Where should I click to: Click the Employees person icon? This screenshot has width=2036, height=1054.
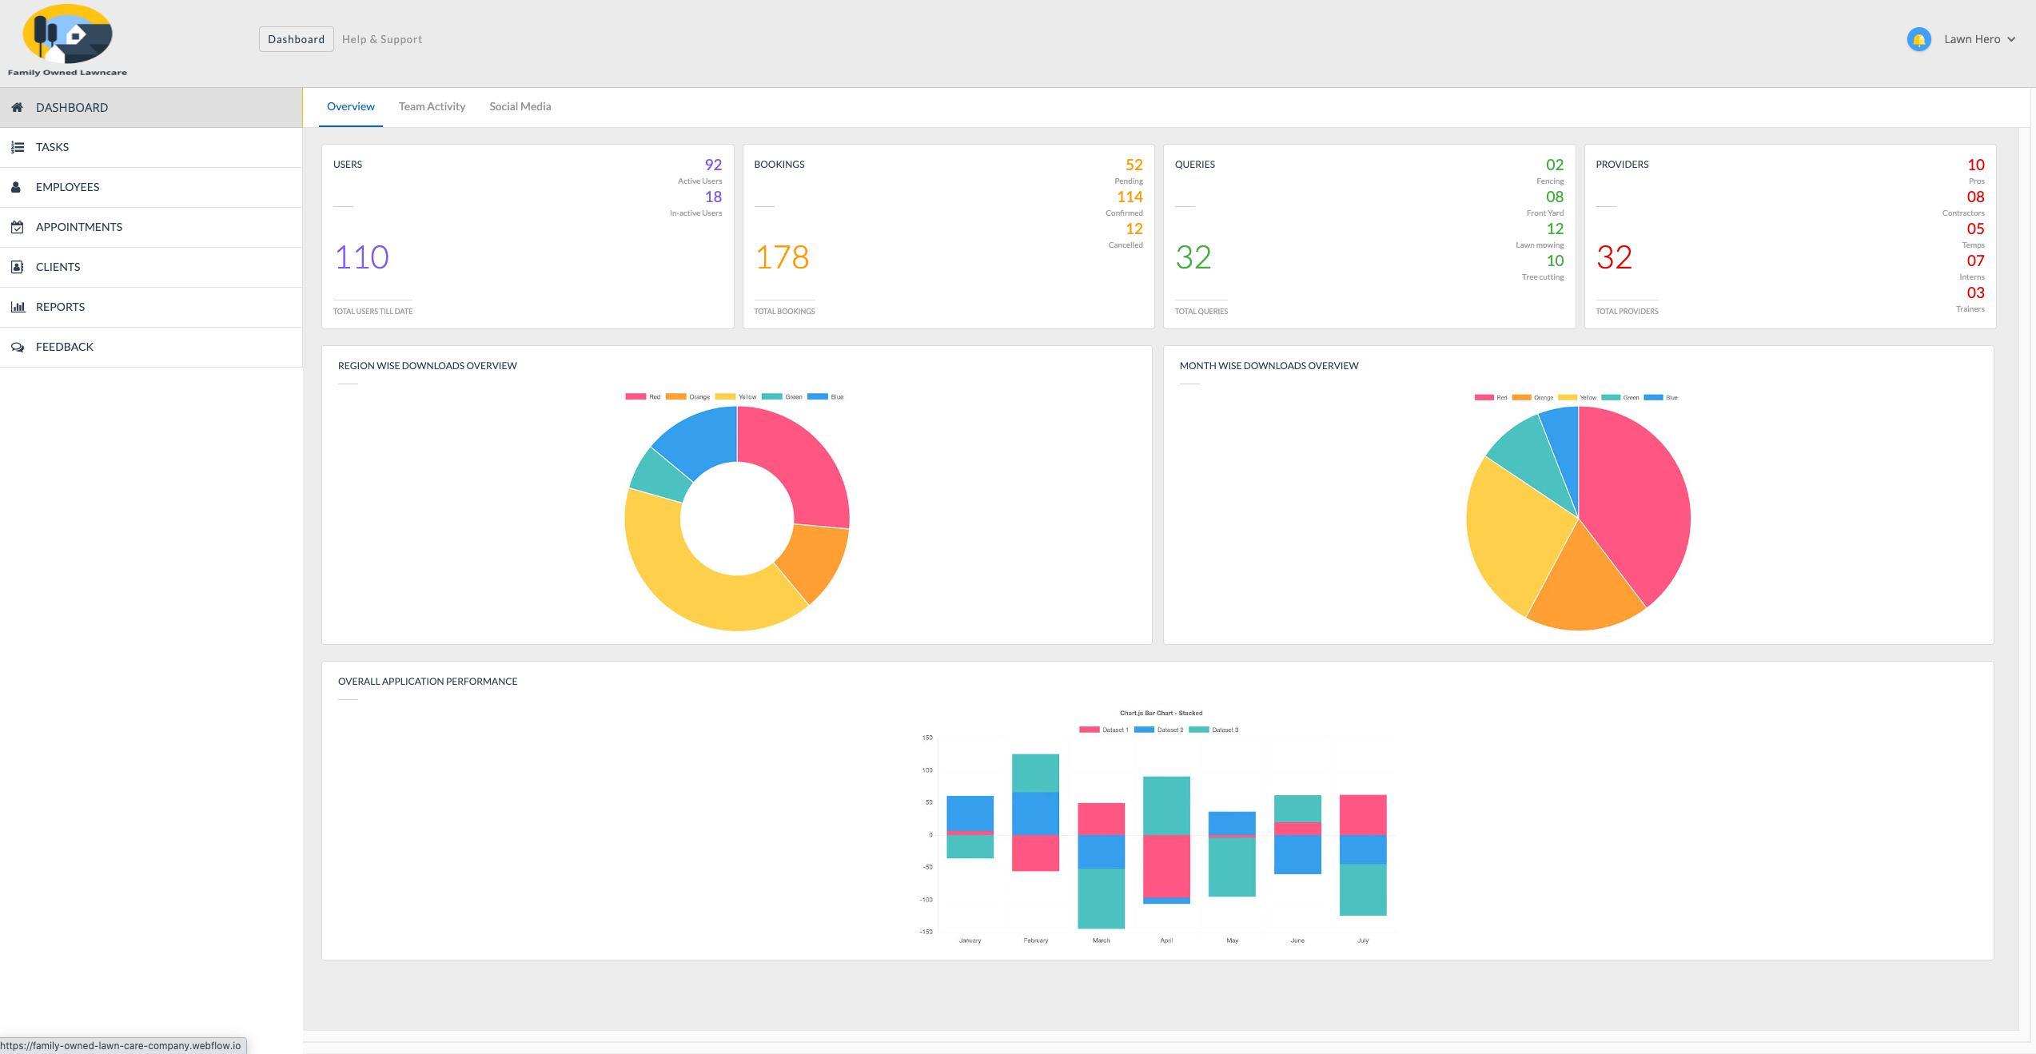16,187
